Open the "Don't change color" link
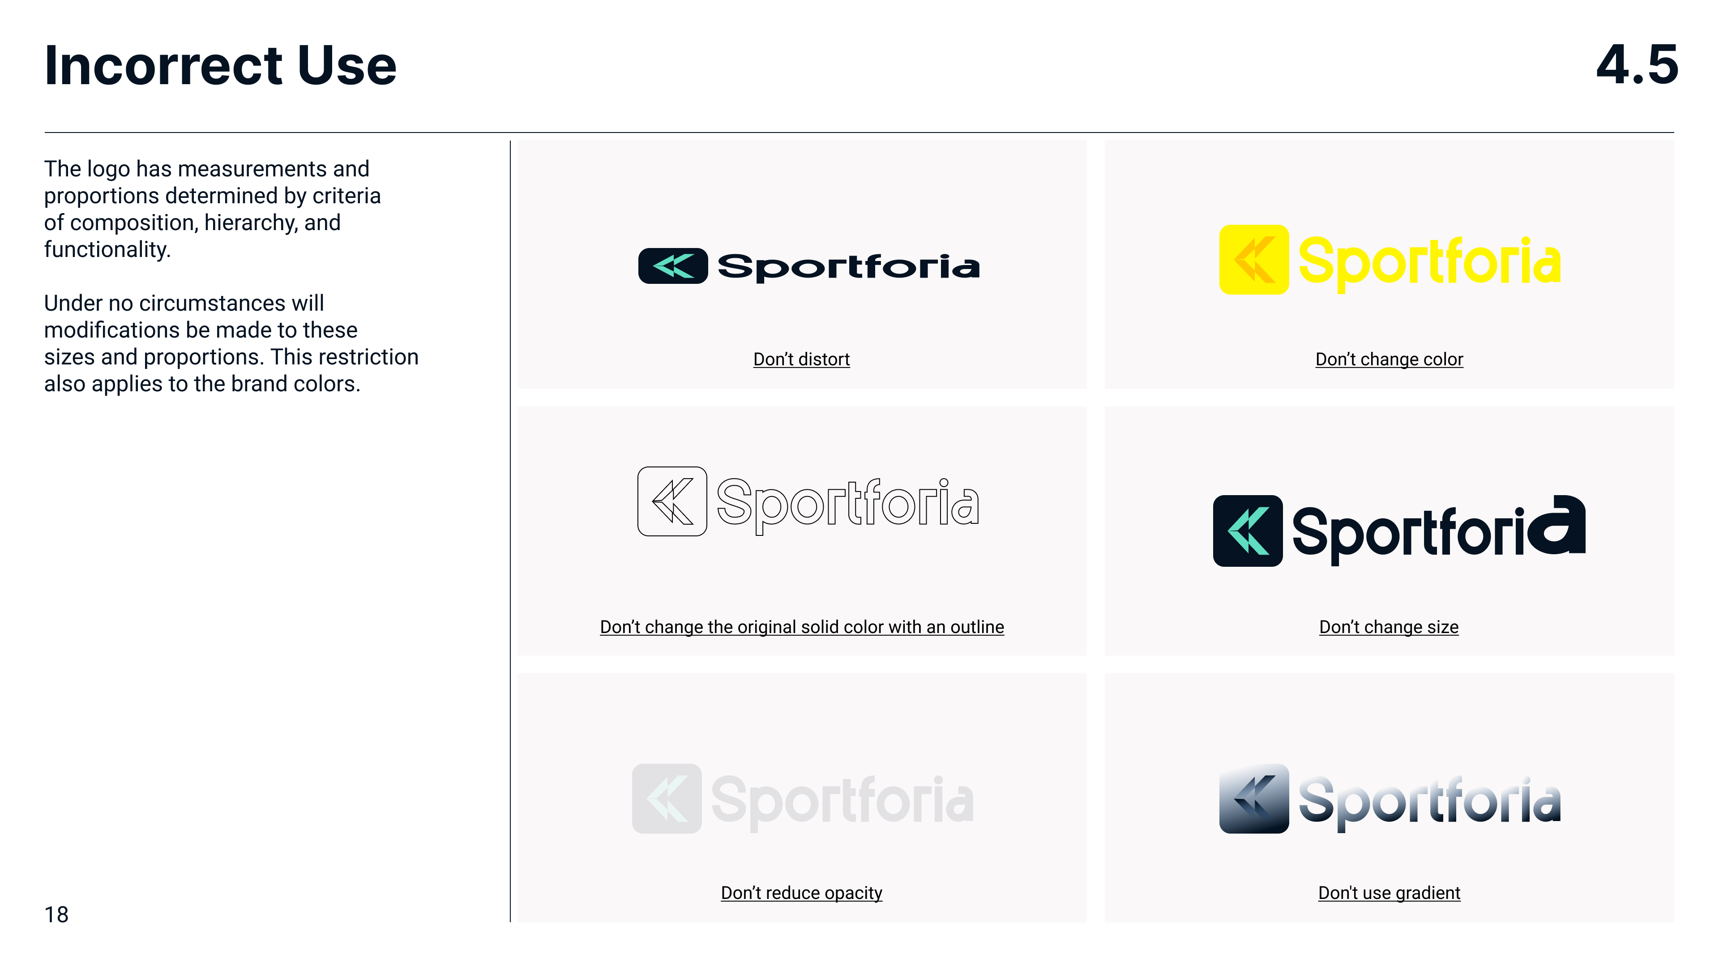This screenshot has width=1719, height=967. (x=1390, y=359)
